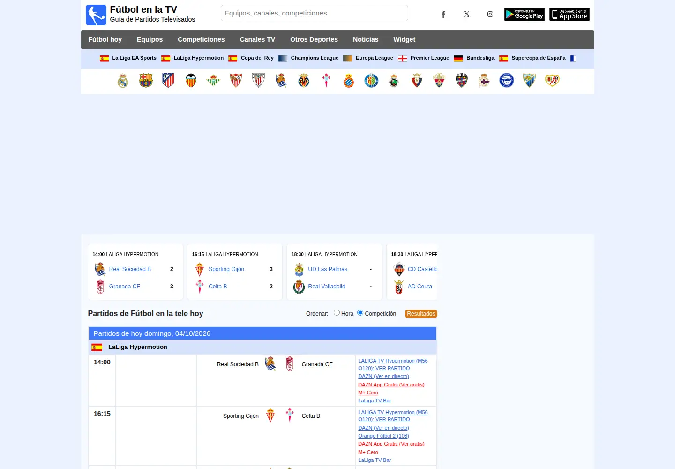This screenshot has height=469, width=675.
Task: Open the FC Barcelona crest page
Action: [x=146, y=81]
